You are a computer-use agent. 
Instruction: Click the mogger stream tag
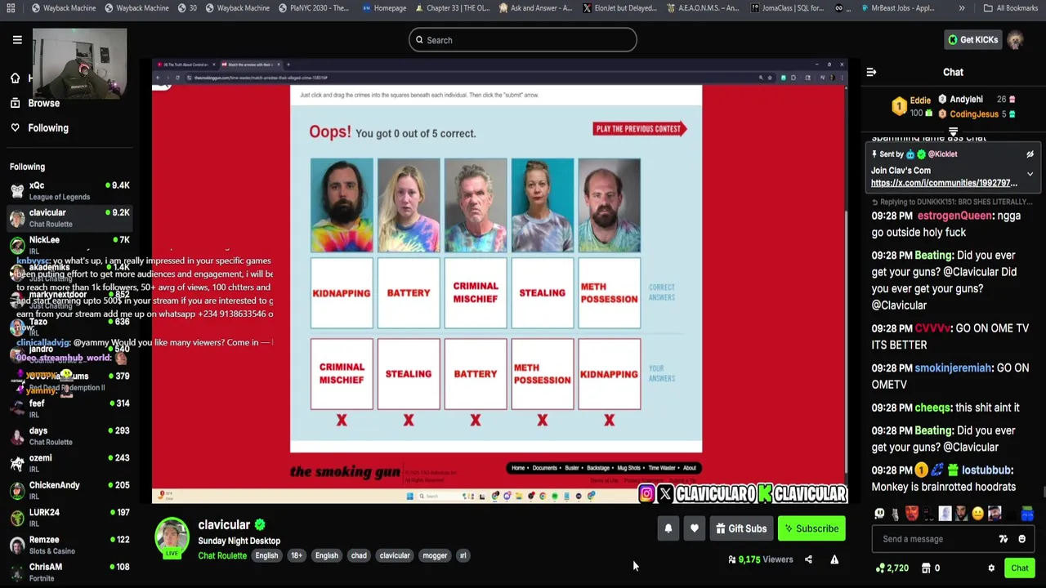(435, 555)
